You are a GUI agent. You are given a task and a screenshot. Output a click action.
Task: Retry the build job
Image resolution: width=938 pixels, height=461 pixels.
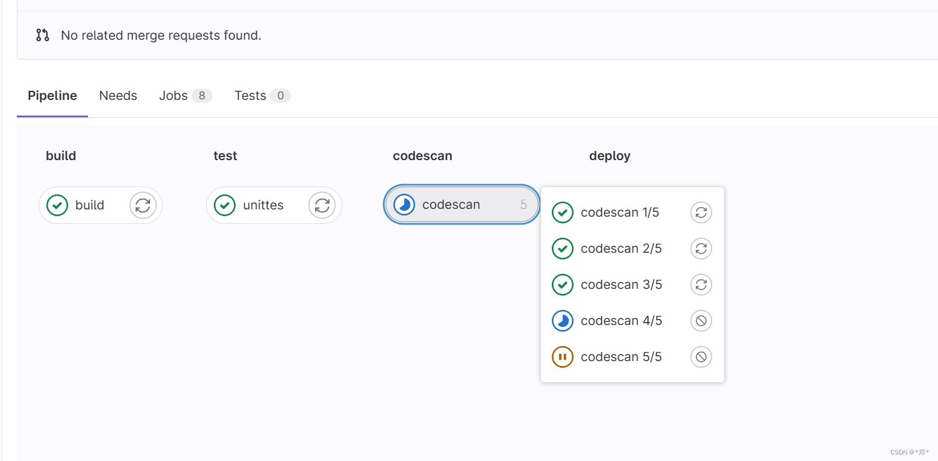pos(143,205)
